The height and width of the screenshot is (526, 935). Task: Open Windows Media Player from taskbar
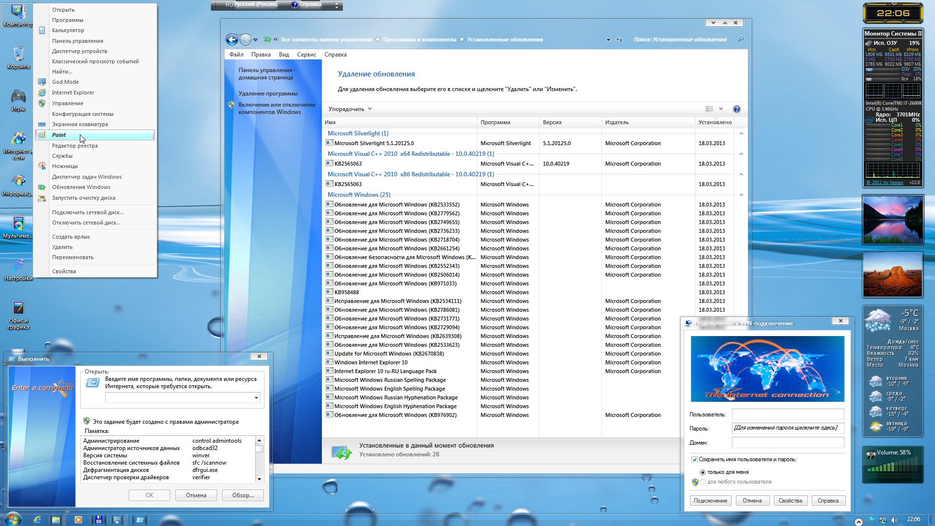78,520
